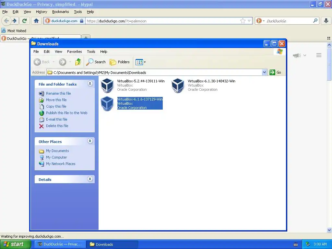This screenshot has width=332, height=249.
Task: Click the Move this file icon
Action: click(41, 100)
